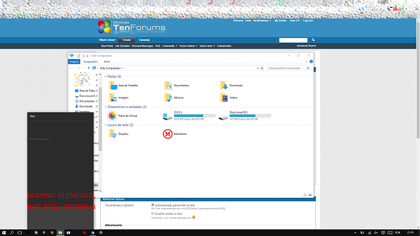Screen dimensions: 420x236
Task: Click File Explorer taskbar icon
Action: (x=60, y=233)
